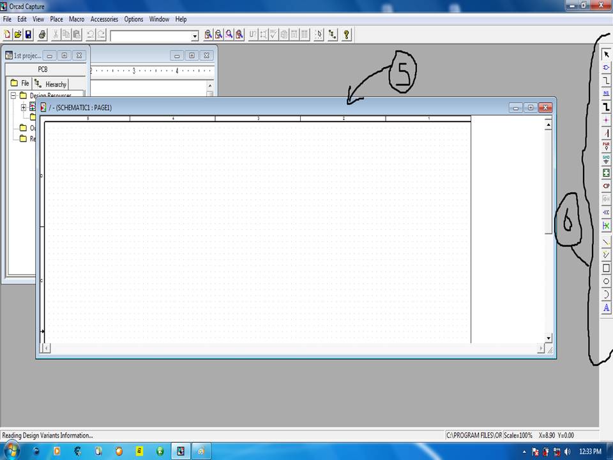
Task: Run Design Rules Check toolbar icon
Action: (x=273, y=34)
